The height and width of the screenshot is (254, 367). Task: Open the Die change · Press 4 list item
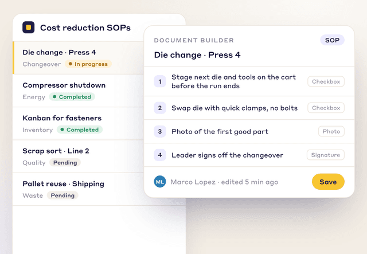(x=78, y=58)
